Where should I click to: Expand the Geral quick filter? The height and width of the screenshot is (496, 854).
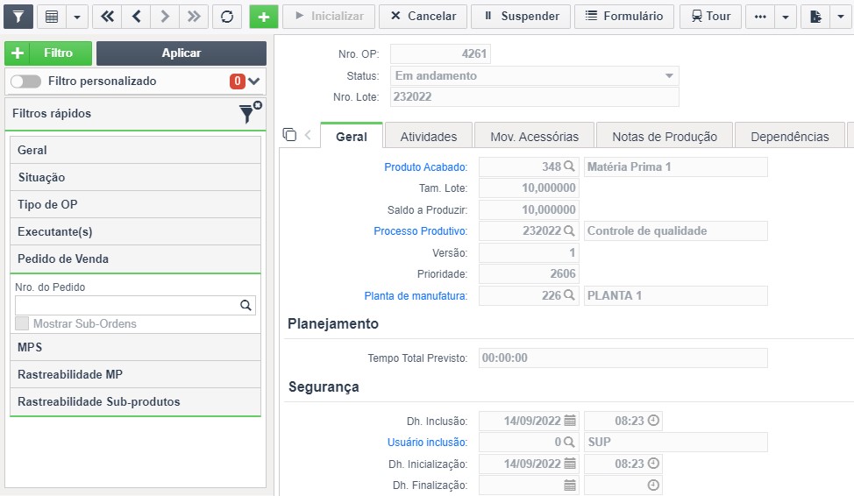(x=135, y=150)
